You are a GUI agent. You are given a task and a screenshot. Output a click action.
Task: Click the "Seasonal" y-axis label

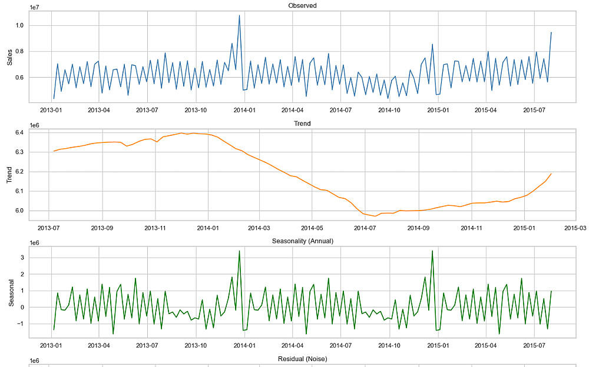(x=11, y=293)
